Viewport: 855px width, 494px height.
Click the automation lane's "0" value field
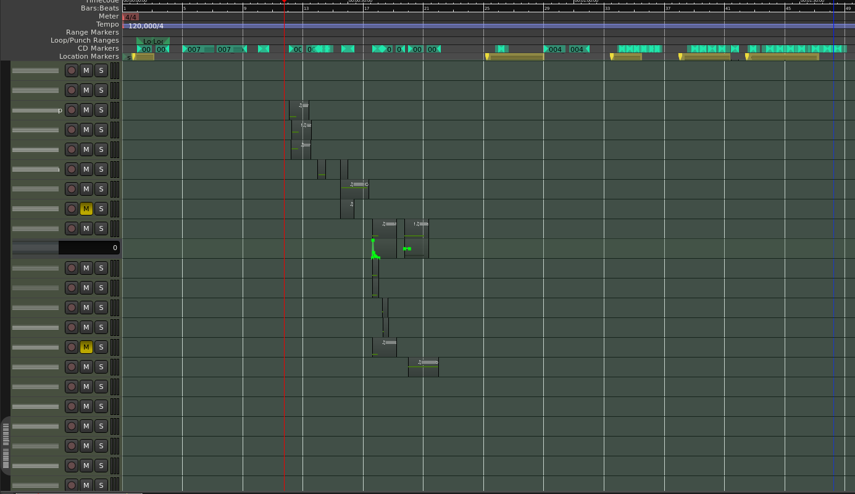89,248
